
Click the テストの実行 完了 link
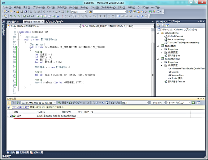(21, 107)
